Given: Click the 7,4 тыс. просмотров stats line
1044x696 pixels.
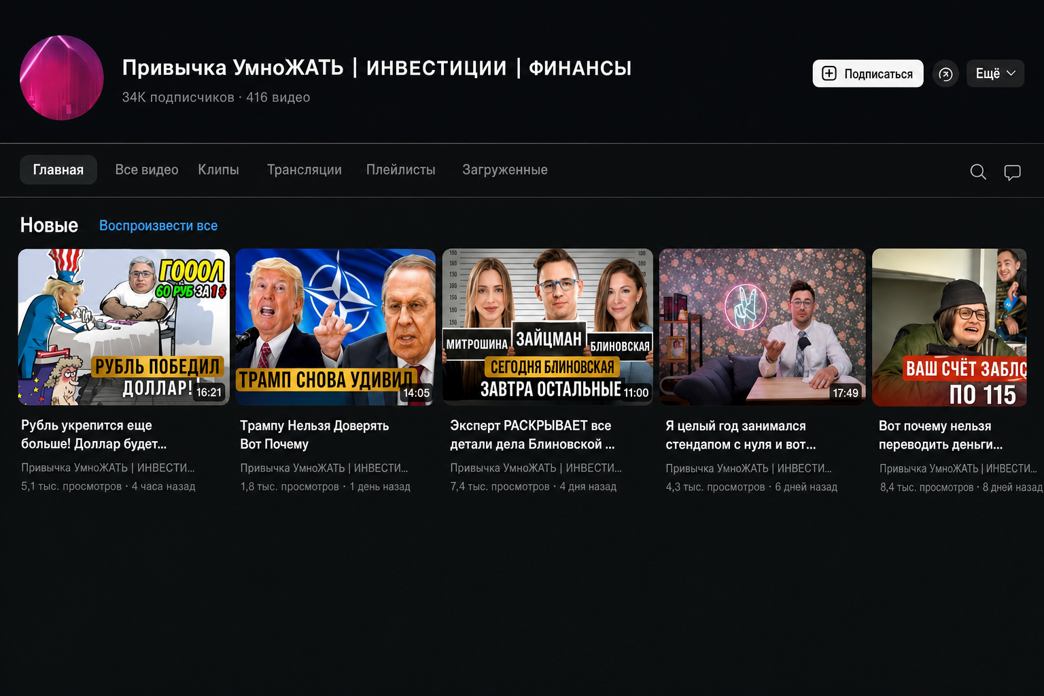Looking at the screenshot, I should pyautogui.click(x=534, y=487).
